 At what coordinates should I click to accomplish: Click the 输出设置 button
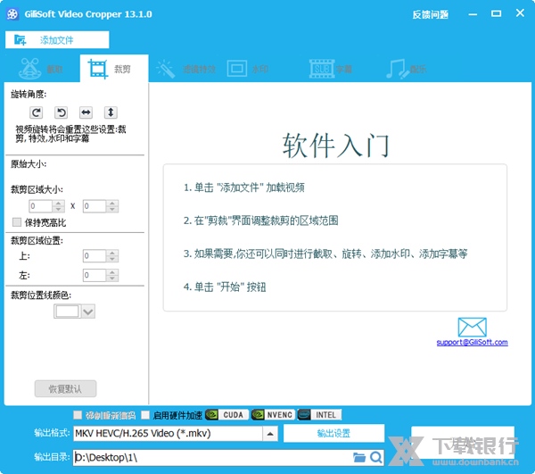334,434
